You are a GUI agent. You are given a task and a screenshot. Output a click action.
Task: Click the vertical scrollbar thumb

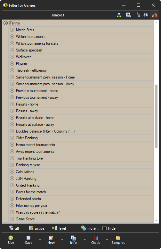(156, 116)
